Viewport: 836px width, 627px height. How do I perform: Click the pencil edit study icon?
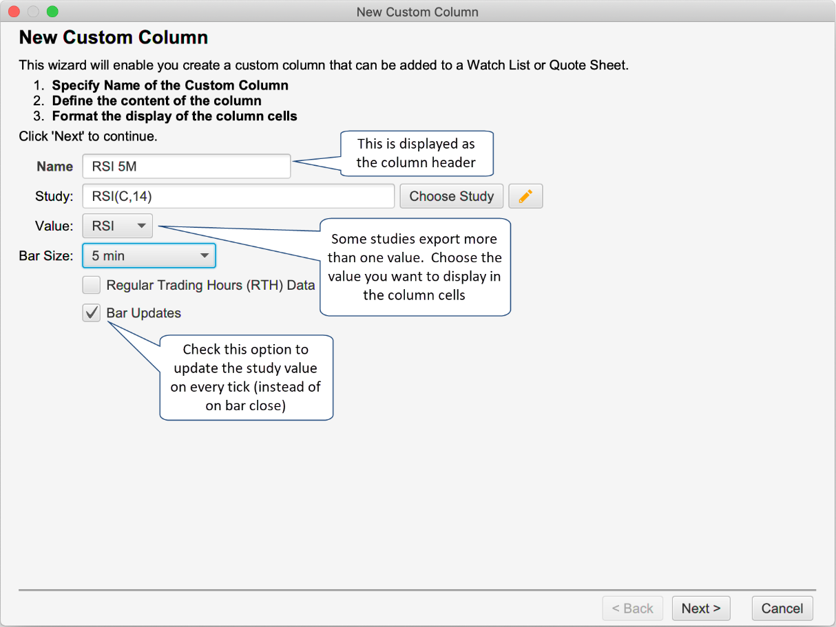coord(525,196)
